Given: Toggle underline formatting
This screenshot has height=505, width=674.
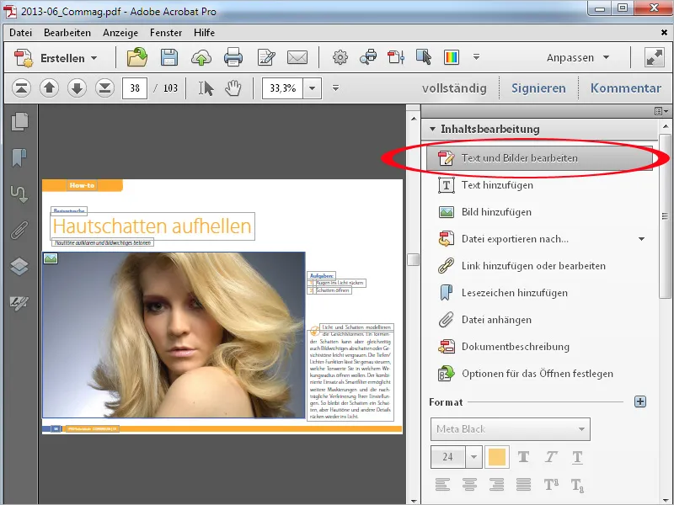Looking at the screenshot, I should point(576,456).
